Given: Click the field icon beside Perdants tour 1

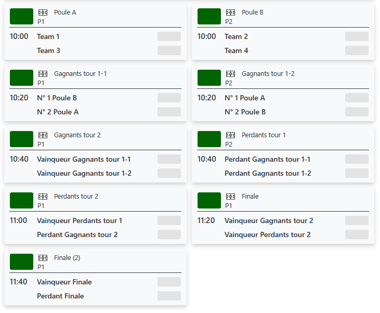Looking at the screenshot, I should coord(230,135).
